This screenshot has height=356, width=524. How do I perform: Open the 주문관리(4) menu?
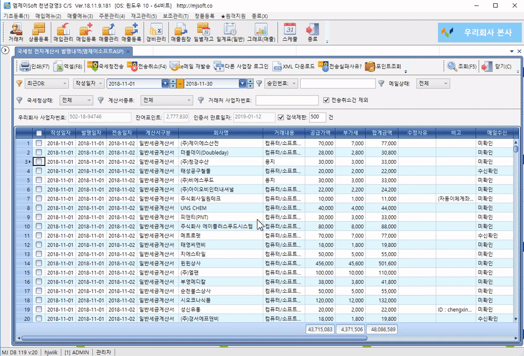tap(111, 16)
